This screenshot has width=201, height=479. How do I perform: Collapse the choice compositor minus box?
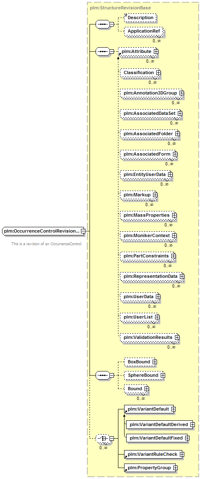tap(111, 438)
